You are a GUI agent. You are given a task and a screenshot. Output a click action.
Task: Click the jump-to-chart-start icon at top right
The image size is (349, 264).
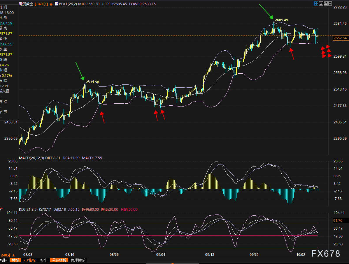pos(321,3)
